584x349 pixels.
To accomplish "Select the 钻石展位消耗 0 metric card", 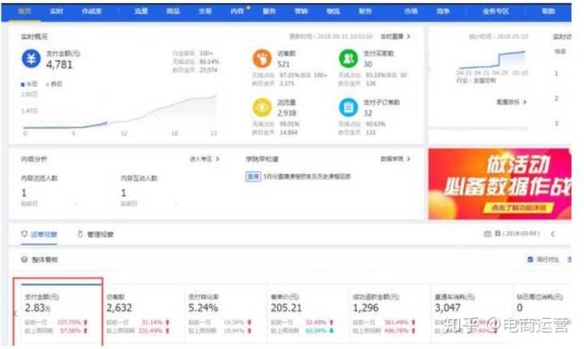I will point(542,313).
